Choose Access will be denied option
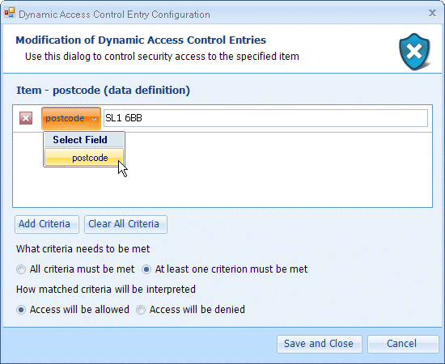445x364 pixels. coord(190,310)
